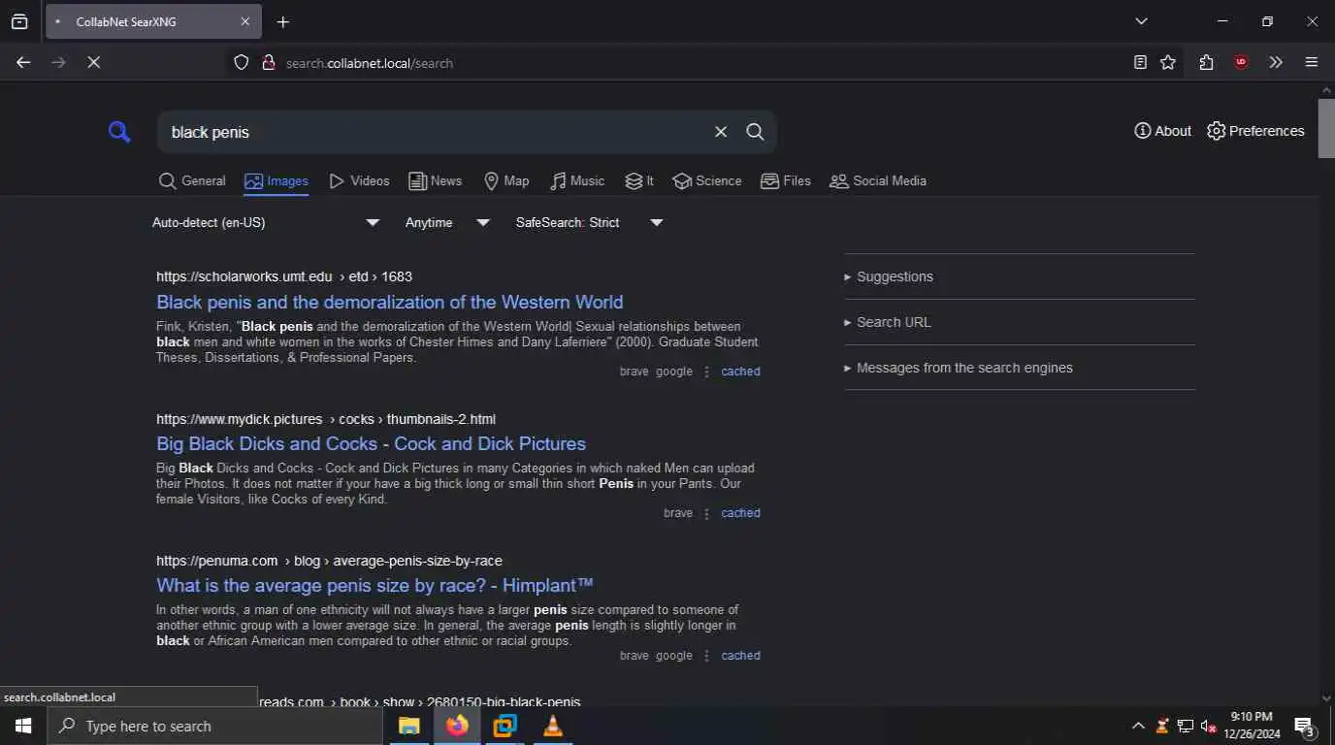Open search Preferences
Screen dimensions: 1335x745
coord(1255,131)
